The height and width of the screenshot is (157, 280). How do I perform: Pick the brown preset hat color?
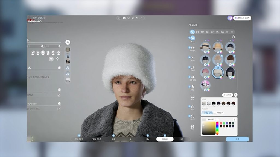pyautogui.click(x=224, y=103)
